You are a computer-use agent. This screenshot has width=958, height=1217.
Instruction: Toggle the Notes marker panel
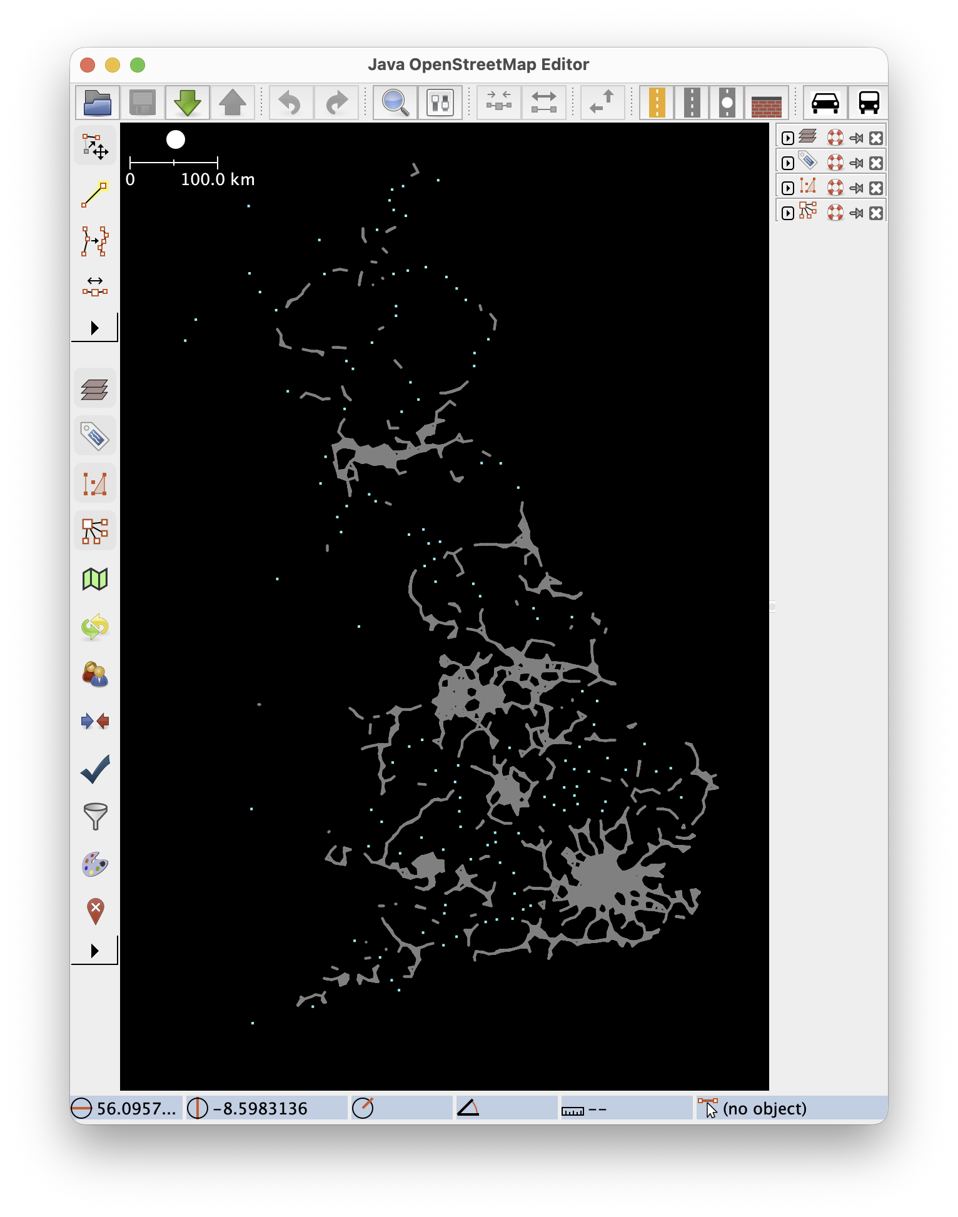click(x=95, y=912)
